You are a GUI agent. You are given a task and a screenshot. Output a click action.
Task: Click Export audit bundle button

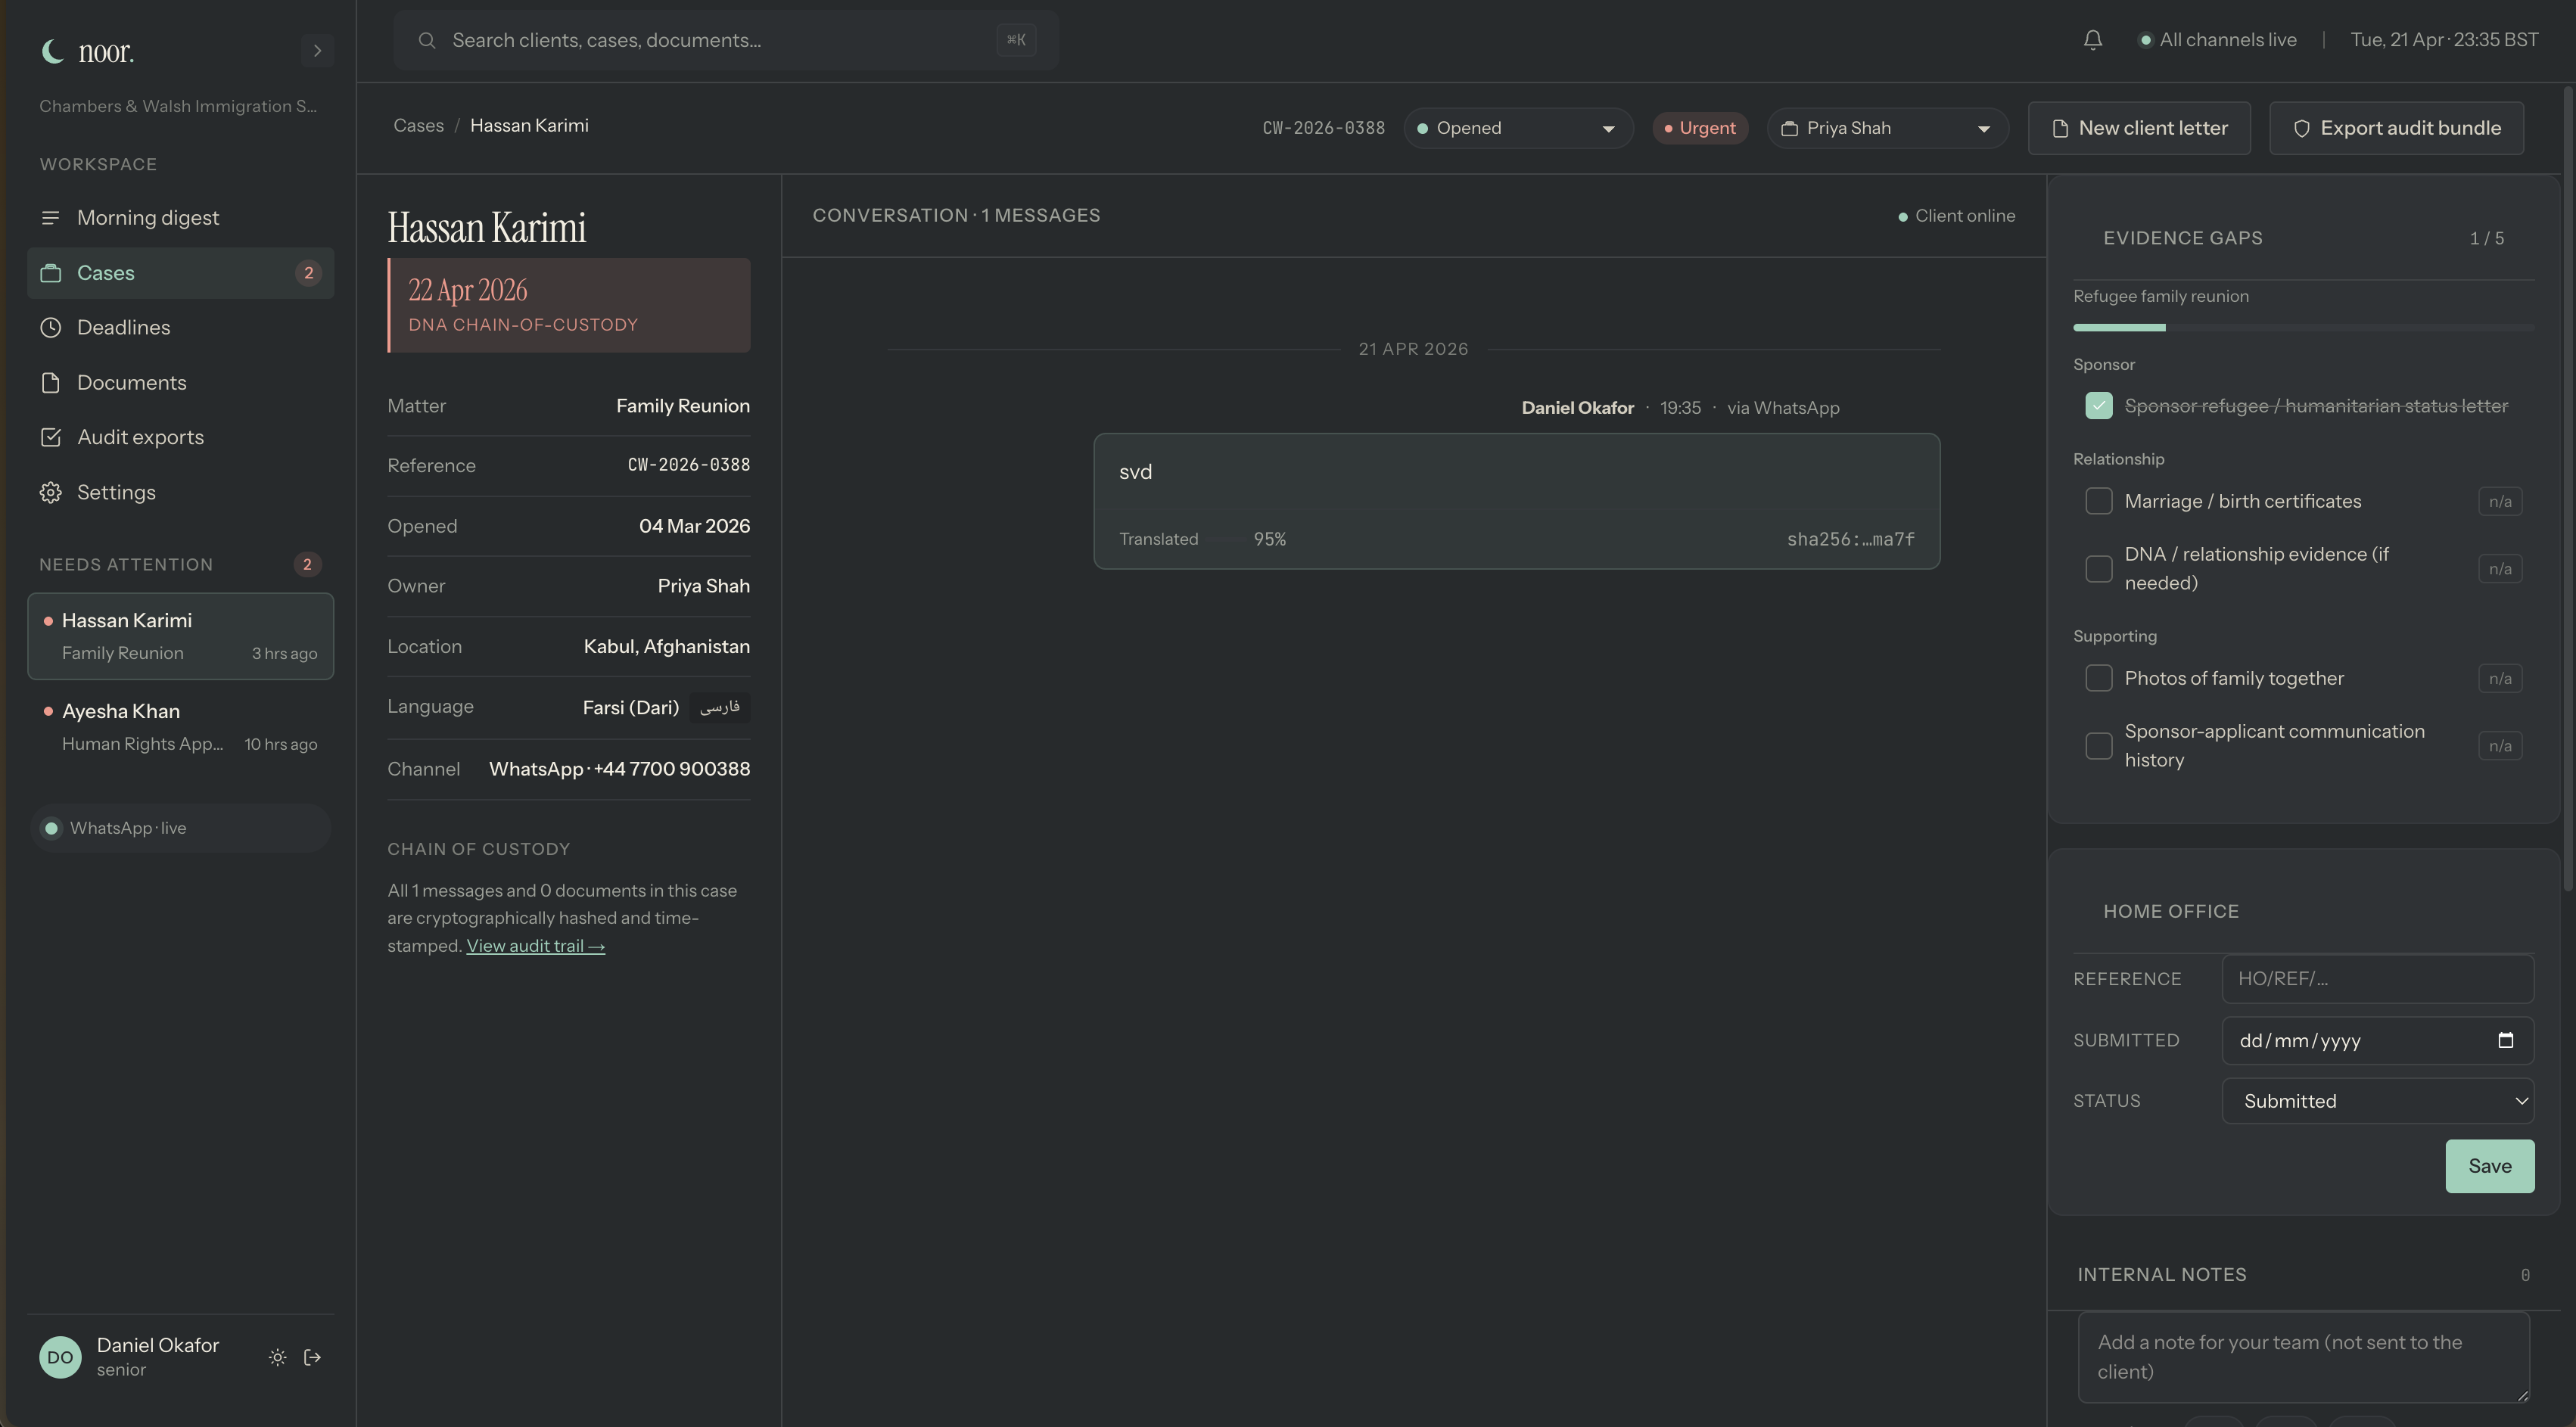tap(2396, 128)
